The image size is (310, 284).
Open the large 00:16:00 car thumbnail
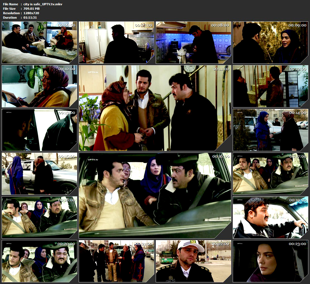155,196
